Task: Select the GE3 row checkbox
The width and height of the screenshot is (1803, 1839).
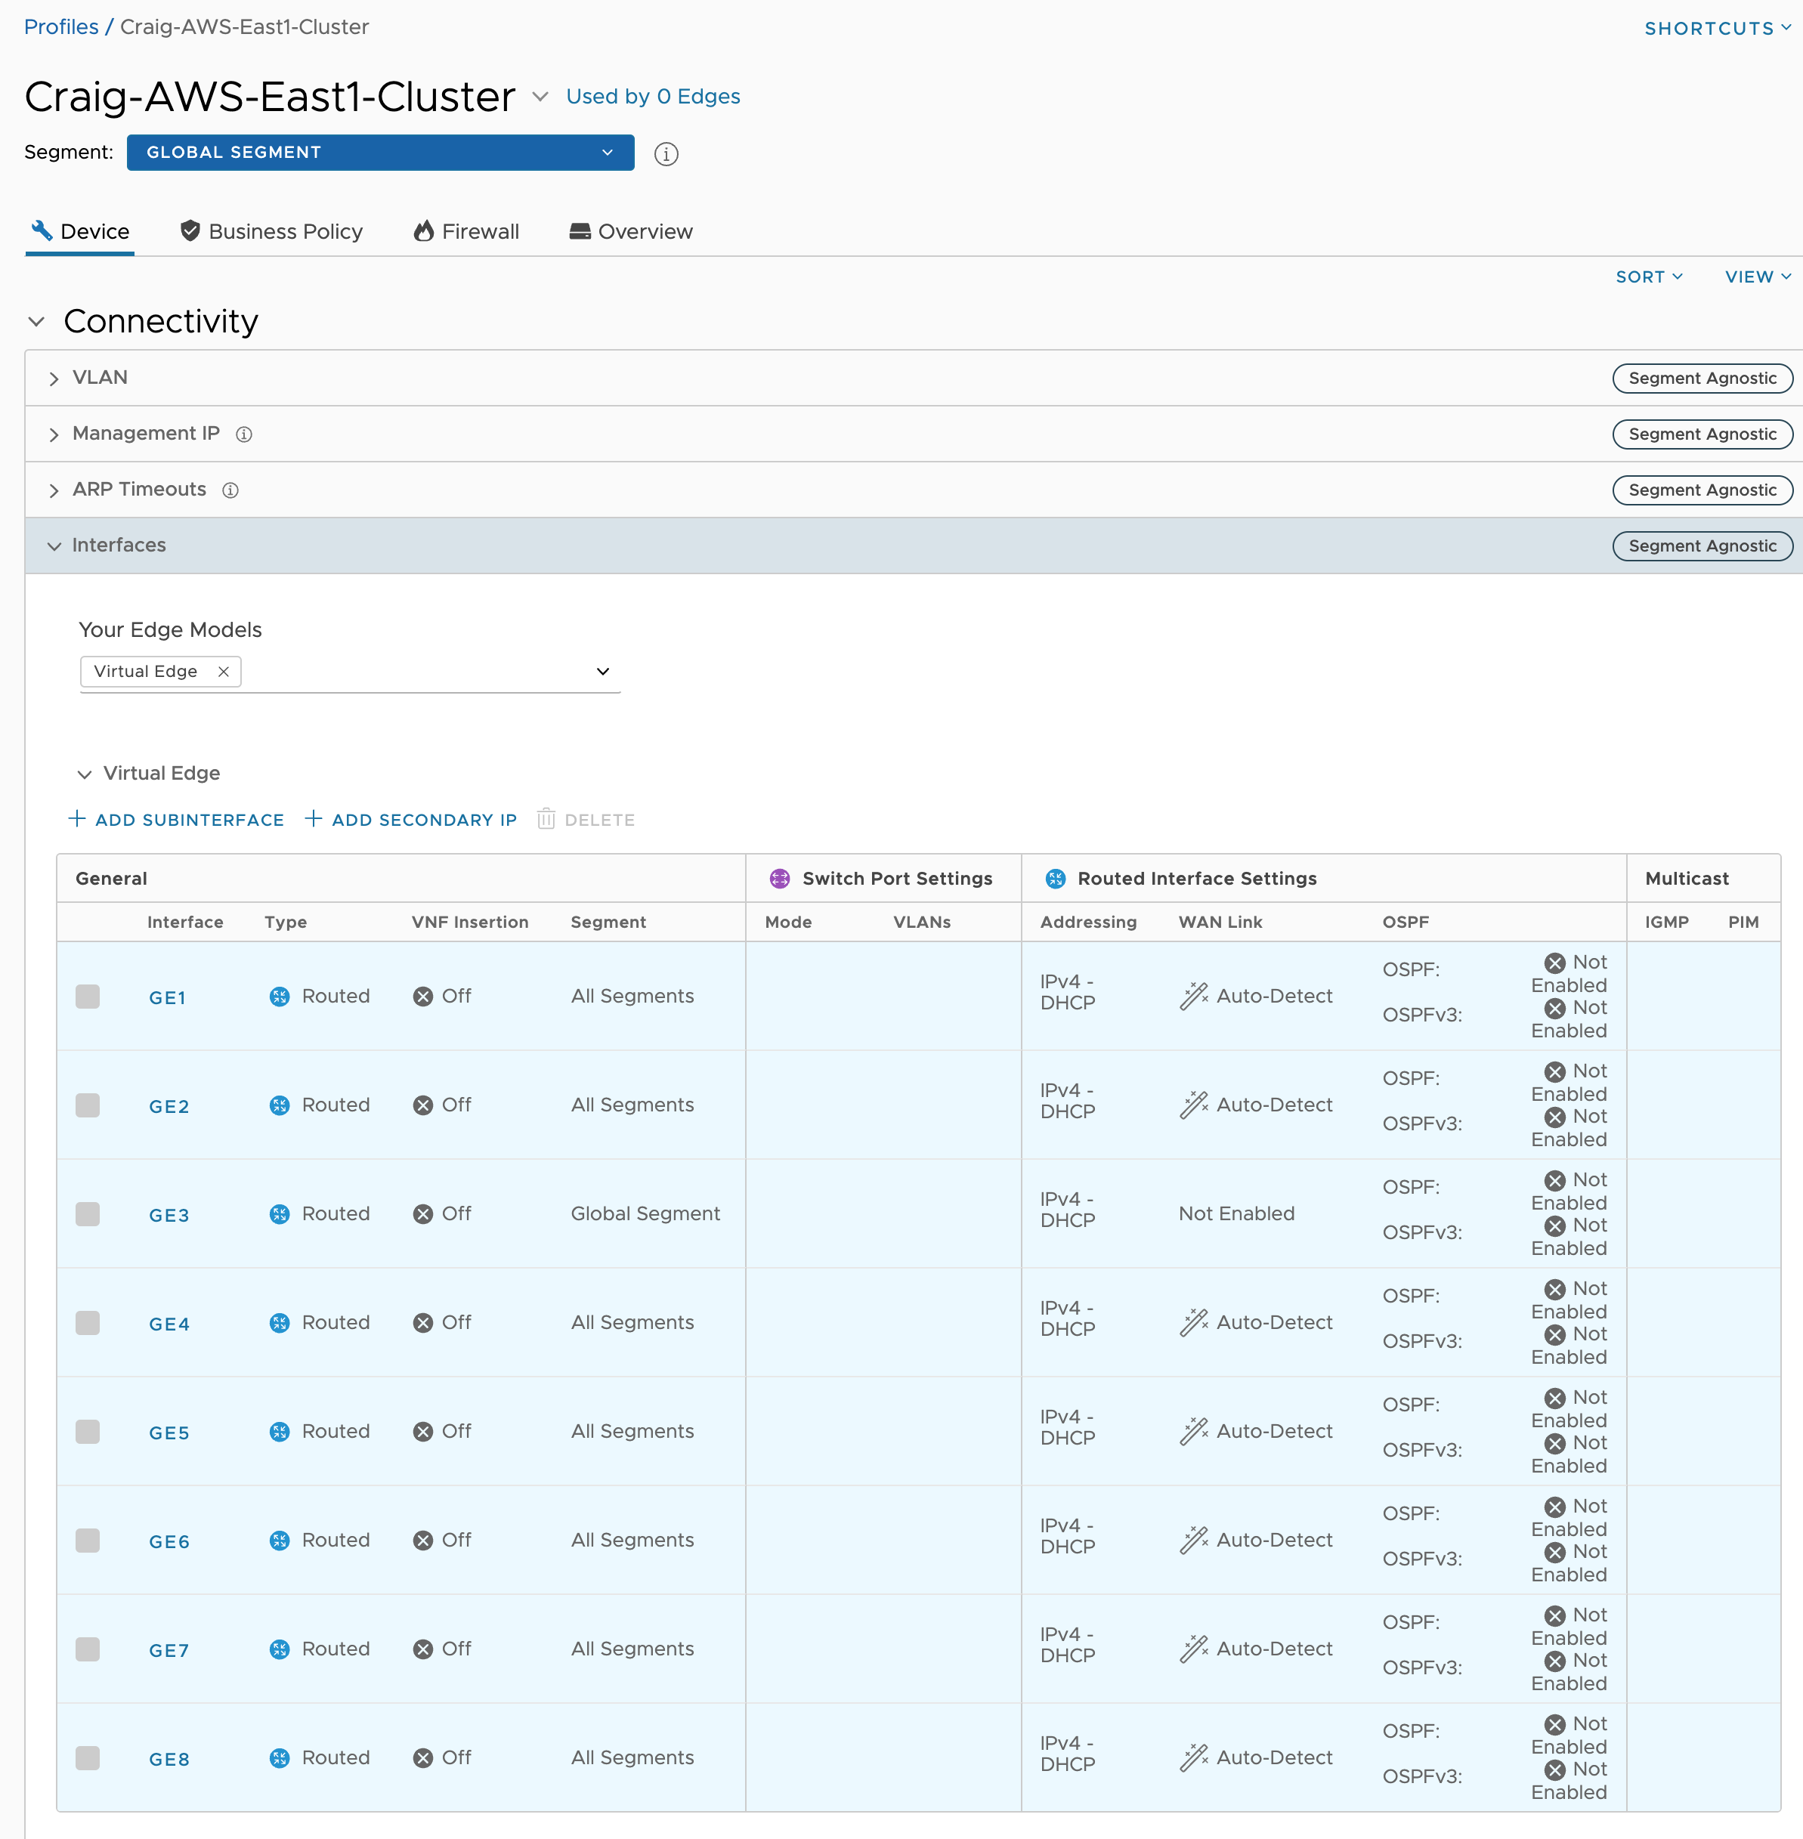Action: [87, 1214]
